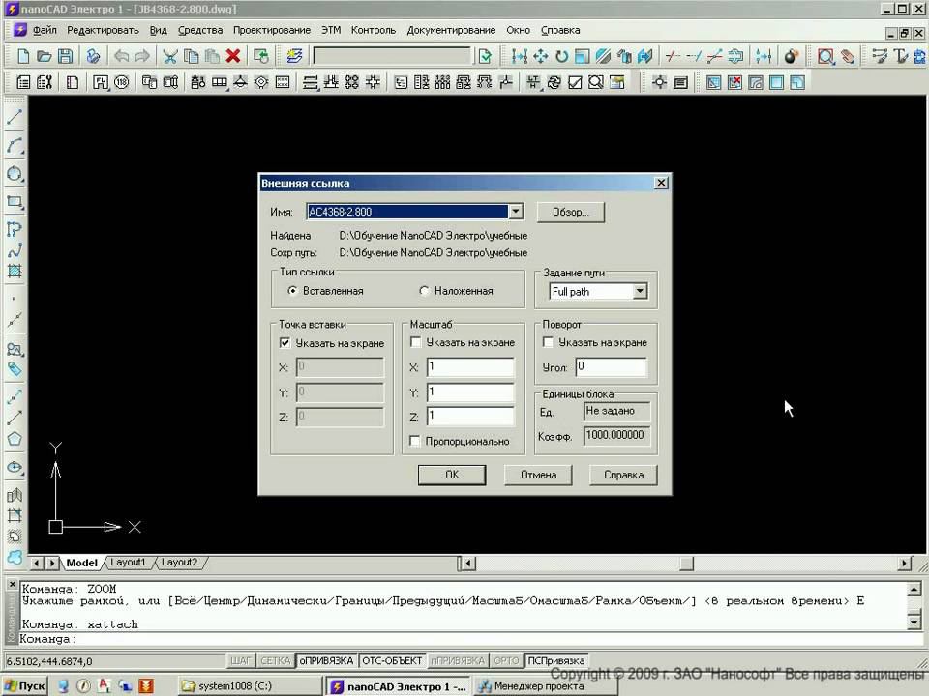Image resolution: width=929 pixels, height=696 pixels.
Task: Toggle Точка вставки Указать на экране checkbox
Action: pos(285,342)
